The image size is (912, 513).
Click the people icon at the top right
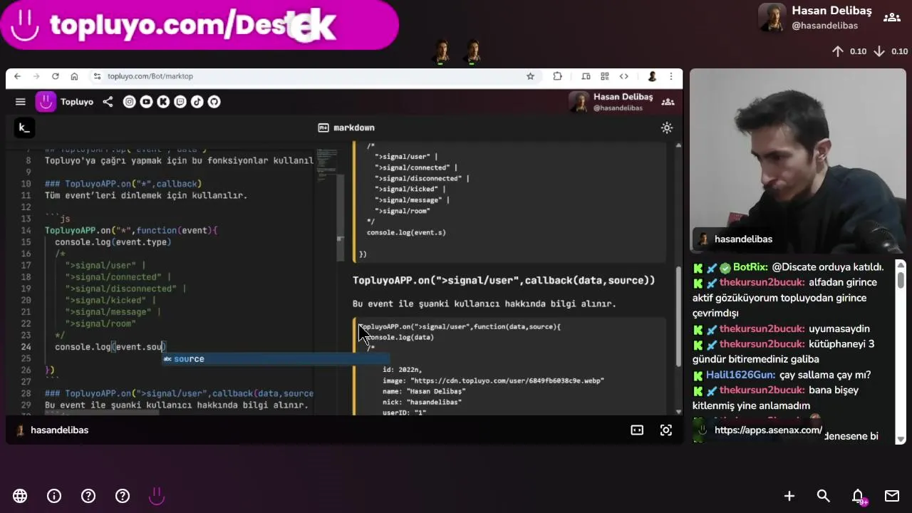(891, 18)
